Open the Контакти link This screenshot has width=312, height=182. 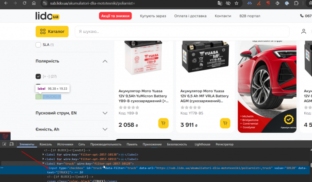point(223,16)
